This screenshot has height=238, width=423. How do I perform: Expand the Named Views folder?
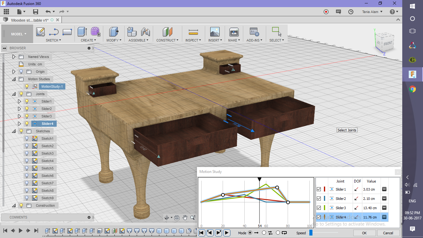[x=14, y=57]
